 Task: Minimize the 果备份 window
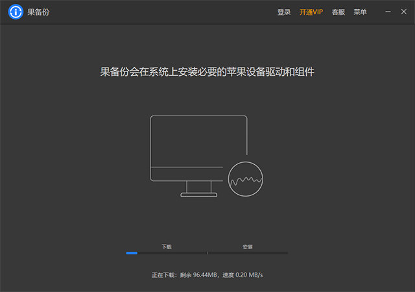click(388, 12)
